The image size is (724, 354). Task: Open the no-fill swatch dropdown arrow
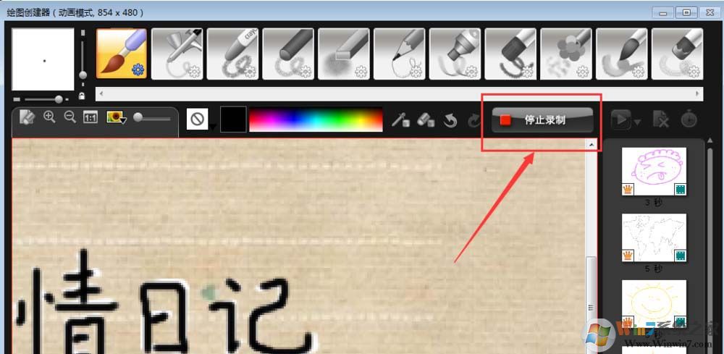tap(212, 127)
